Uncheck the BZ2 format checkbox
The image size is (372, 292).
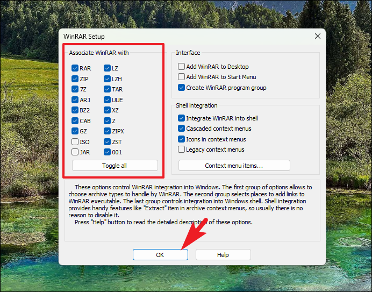pyautogui.click(x=75, y=110)
